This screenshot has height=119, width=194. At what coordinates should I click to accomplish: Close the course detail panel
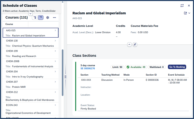189,6
